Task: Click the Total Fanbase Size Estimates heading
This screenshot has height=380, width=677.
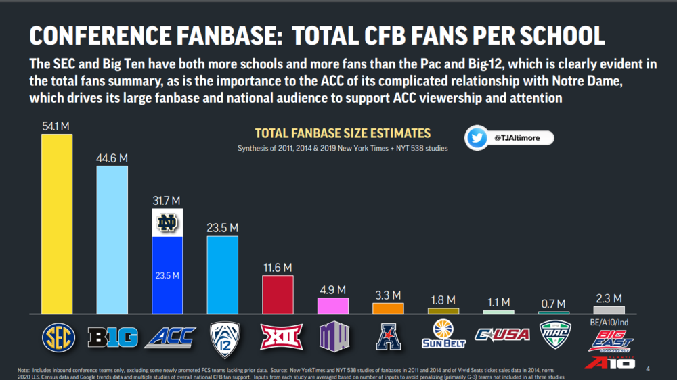Action: click(343, 134)
